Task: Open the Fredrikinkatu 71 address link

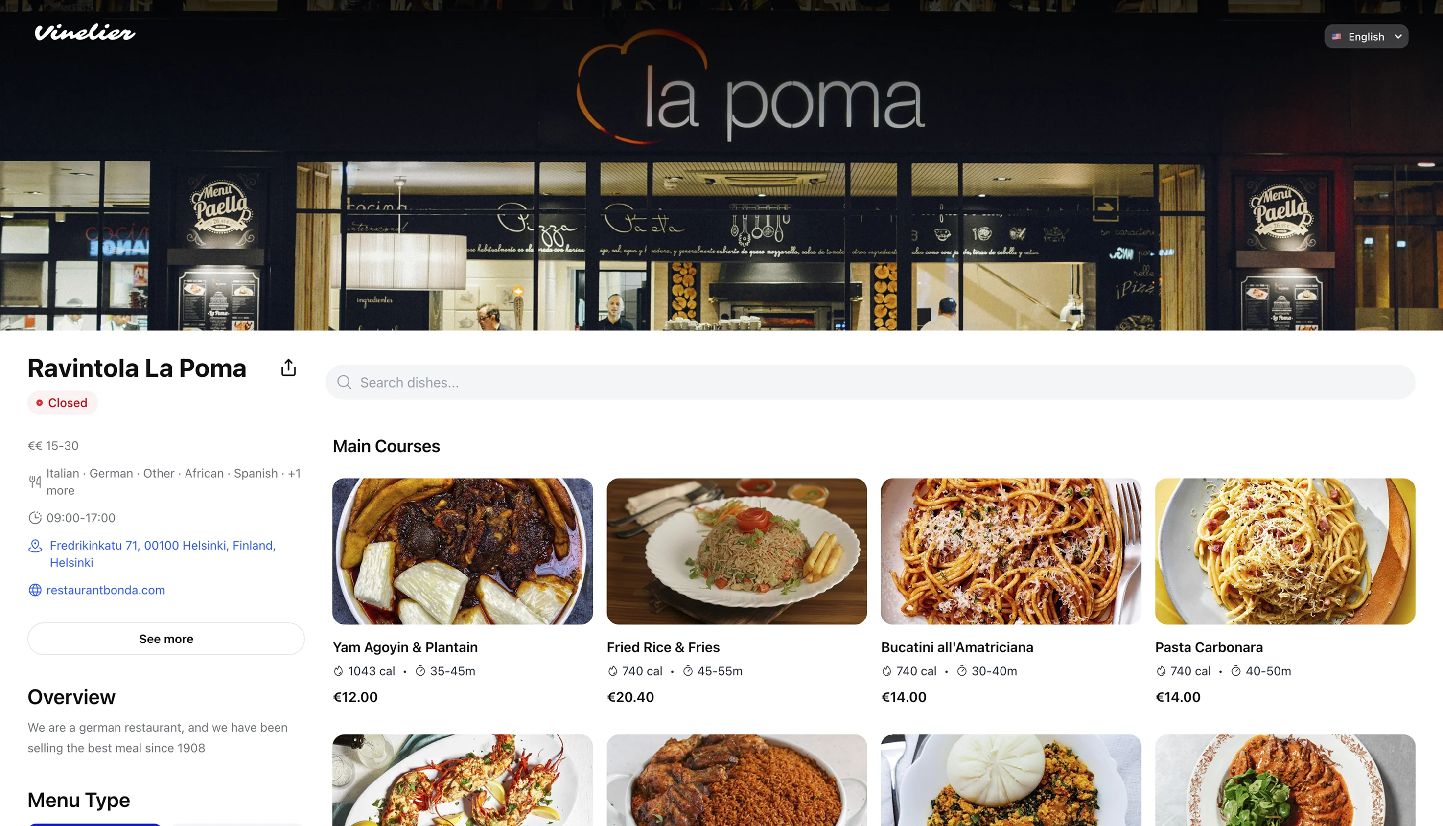Action: (163, 554)
